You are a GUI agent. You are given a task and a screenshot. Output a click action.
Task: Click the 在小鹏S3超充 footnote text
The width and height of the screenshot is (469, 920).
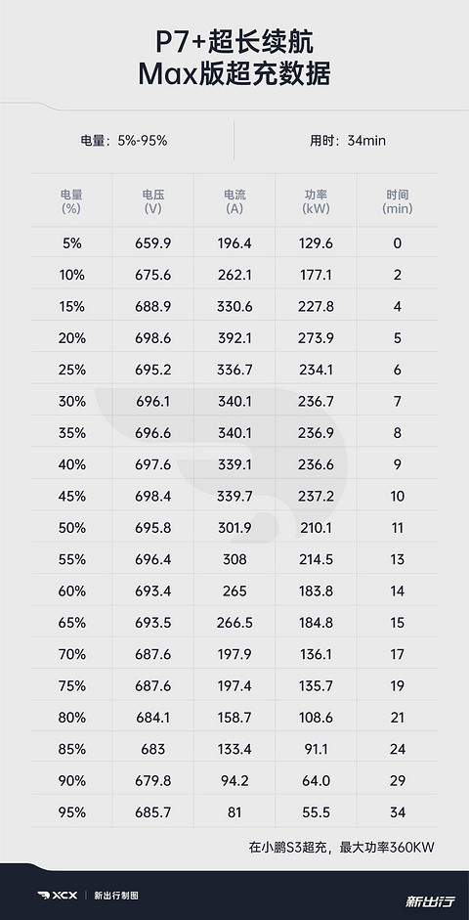pos(288,848)
